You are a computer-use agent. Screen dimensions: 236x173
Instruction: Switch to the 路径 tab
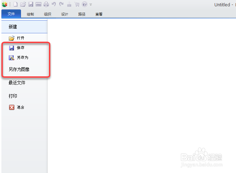(x=82, y=14)
